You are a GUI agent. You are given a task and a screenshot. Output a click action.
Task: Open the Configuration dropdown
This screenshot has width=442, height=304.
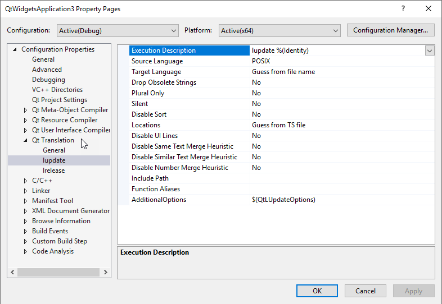(118, 31)
